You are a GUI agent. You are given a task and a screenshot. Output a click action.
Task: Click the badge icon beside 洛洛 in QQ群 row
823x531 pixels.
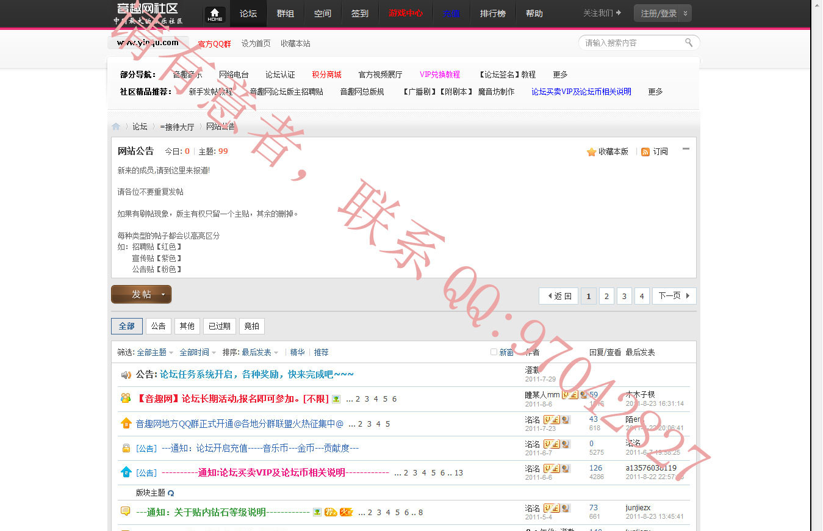(x=552, y=420)
